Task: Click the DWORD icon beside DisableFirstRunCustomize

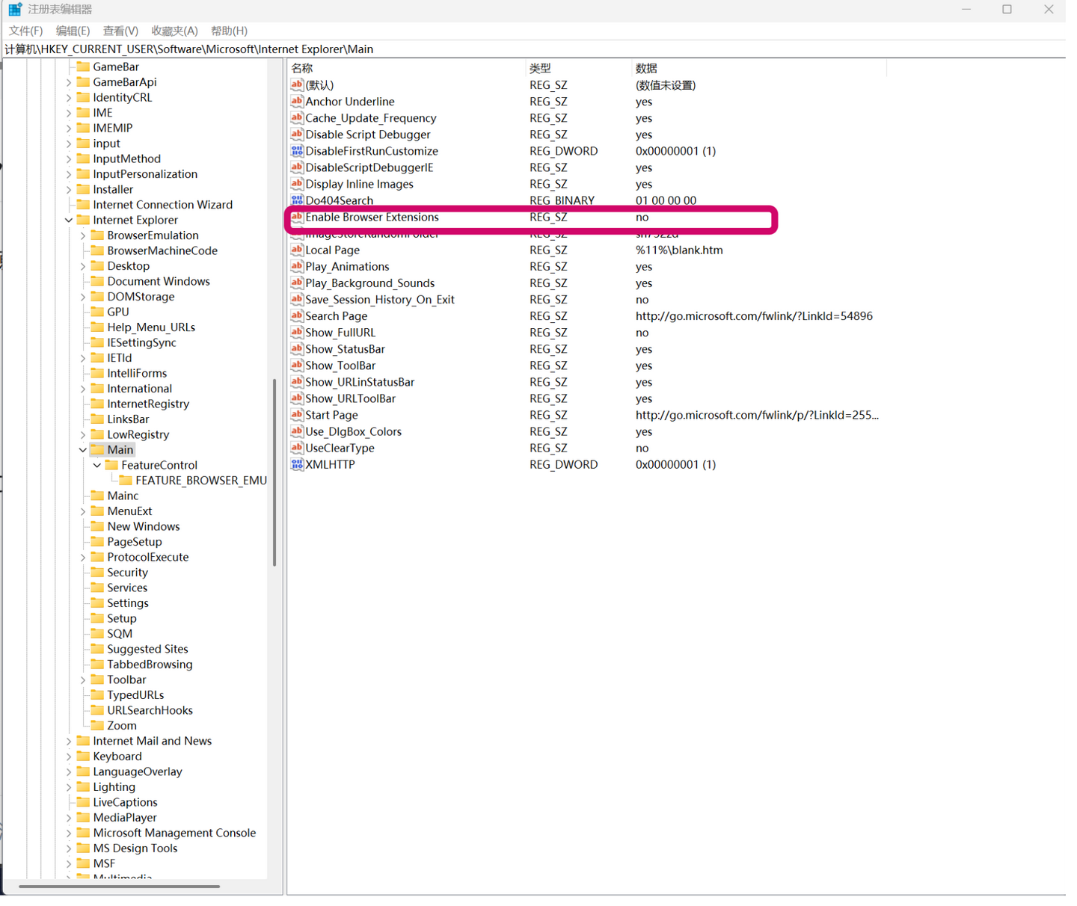Action: click(297, 150)
